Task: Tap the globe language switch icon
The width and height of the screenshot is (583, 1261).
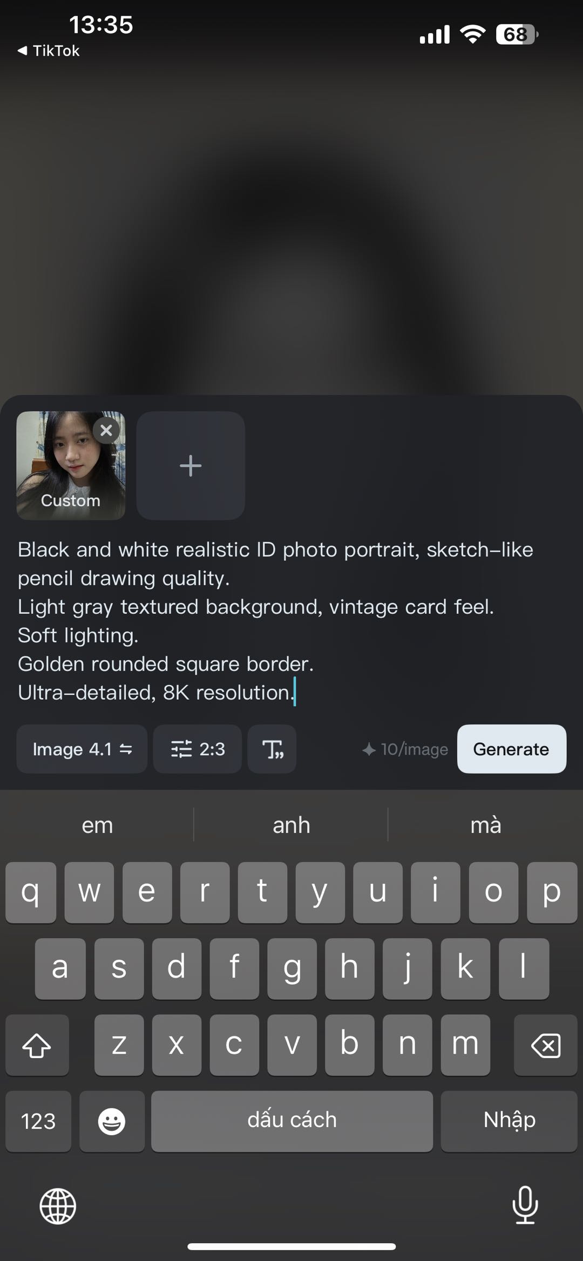Action: (x=58, y=1206)
